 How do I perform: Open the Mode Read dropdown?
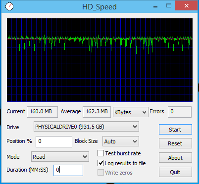pyautogui.click(x=60, y=157)
